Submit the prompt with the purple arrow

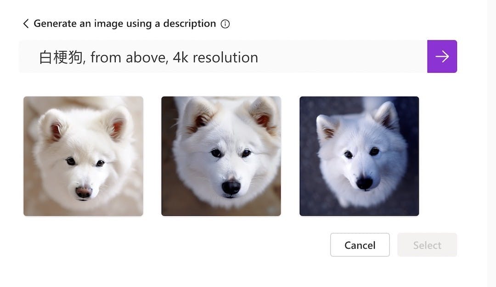442,56
